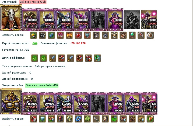Click the red heart hero effect icon

coord(78,35)
